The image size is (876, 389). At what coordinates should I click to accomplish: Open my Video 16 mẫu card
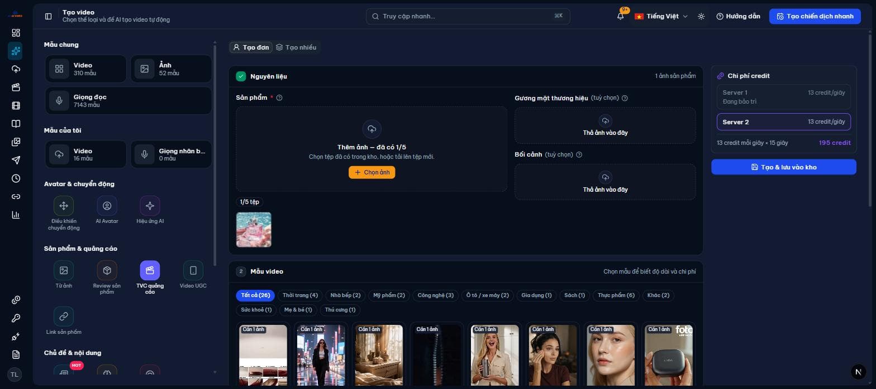85,154
